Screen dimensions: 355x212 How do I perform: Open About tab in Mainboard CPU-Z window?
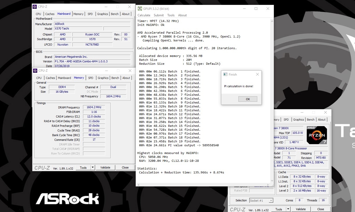click(126, 14)
